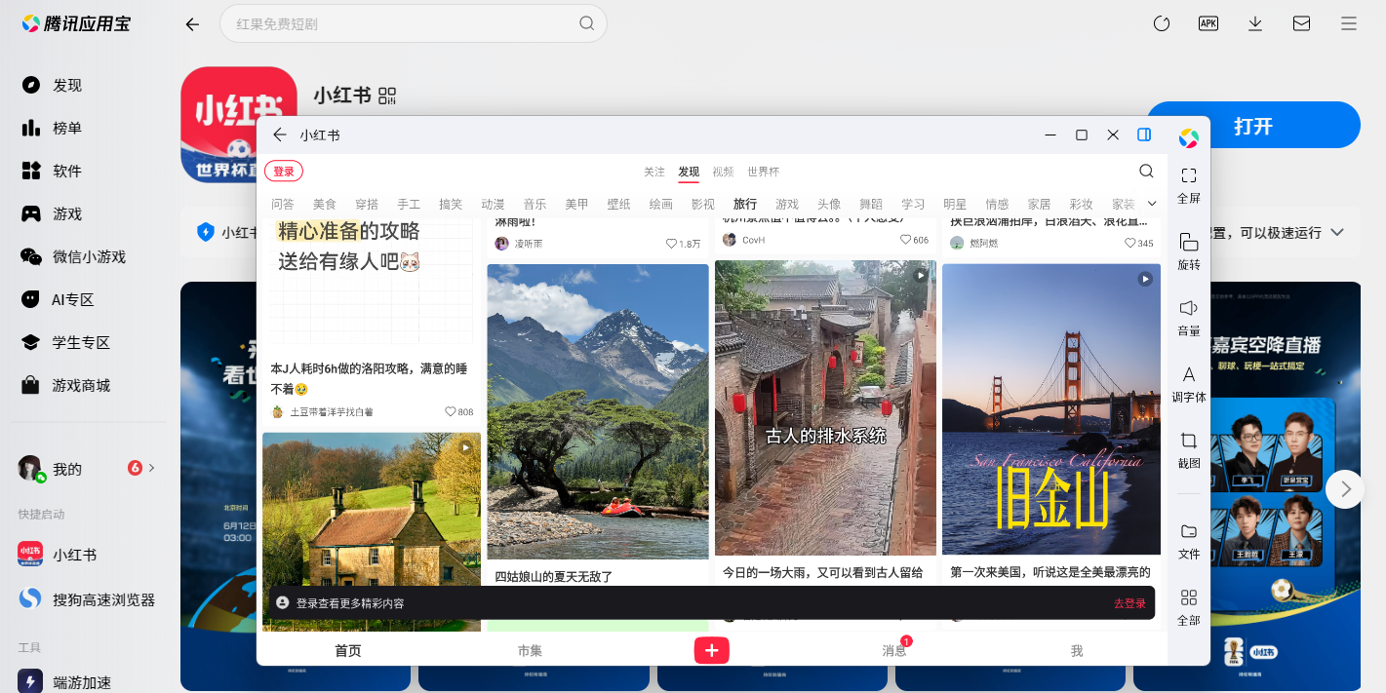Click the 去登录 link in dark banner
The height and width of the screenshot is (693, 1386).
pos(1129,603)
